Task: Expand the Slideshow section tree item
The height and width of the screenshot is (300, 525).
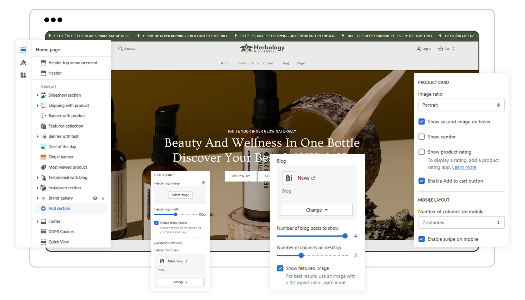Action: click(38, 95)
